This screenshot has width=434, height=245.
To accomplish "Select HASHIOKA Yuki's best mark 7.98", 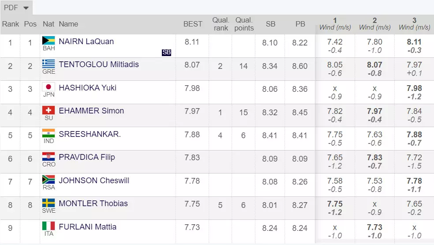I will tap(192, 88).
